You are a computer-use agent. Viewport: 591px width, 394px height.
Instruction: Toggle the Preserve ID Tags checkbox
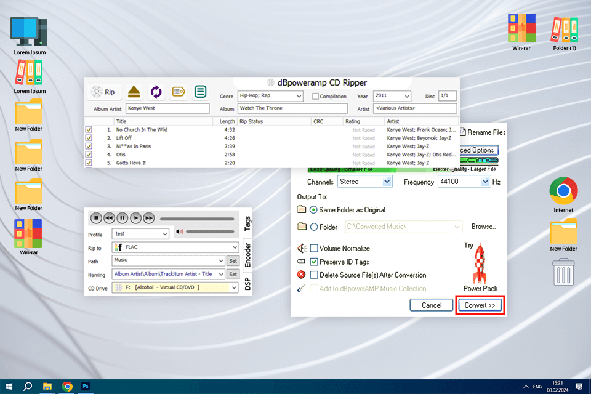[314, 262]
